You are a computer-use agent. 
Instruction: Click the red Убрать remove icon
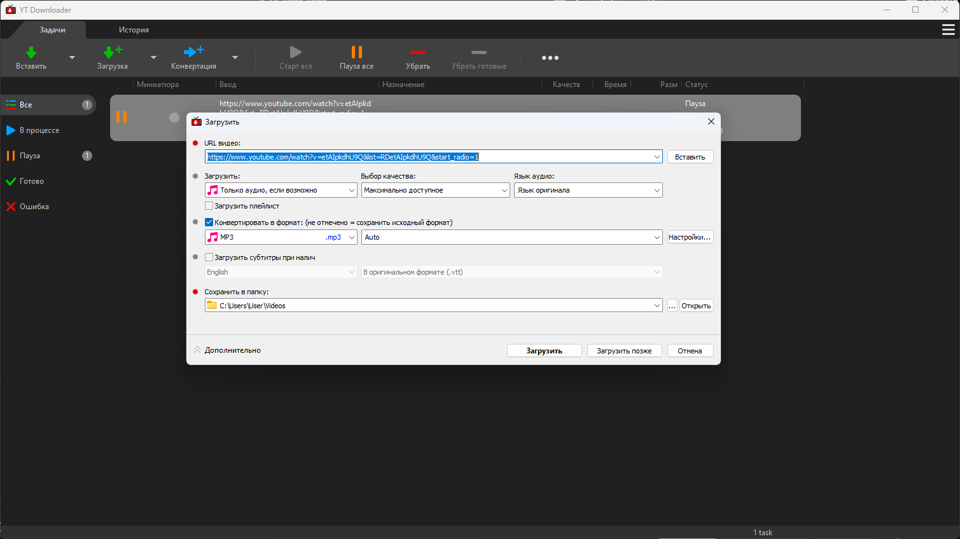tap(417, 53)
